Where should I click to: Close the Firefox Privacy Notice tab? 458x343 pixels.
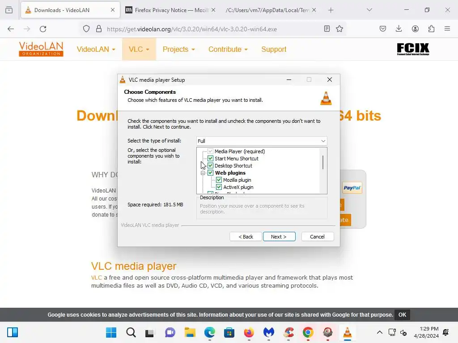213,10
